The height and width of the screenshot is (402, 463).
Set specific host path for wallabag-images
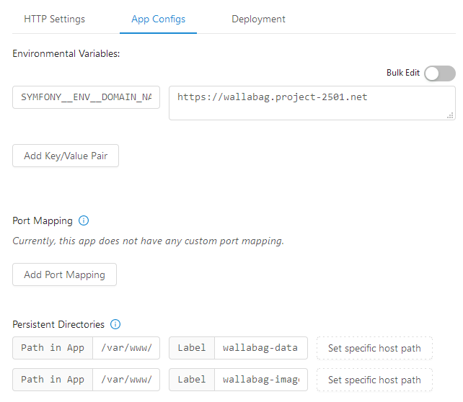coord(374,380)
